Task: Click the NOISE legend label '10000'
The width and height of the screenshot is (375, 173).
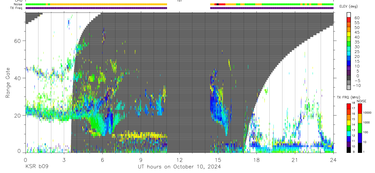Action: [367, 113]
